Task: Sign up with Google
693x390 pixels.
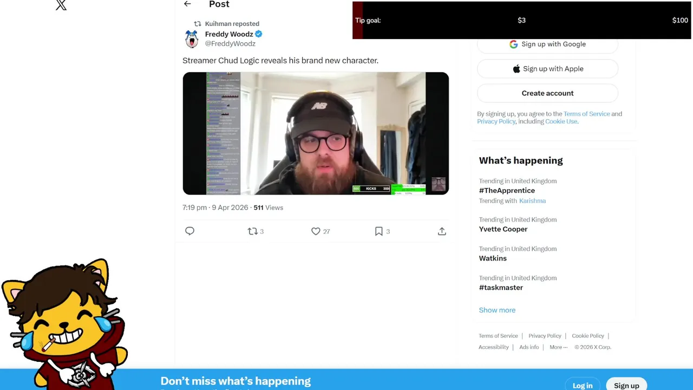Action: coord(547,44)
